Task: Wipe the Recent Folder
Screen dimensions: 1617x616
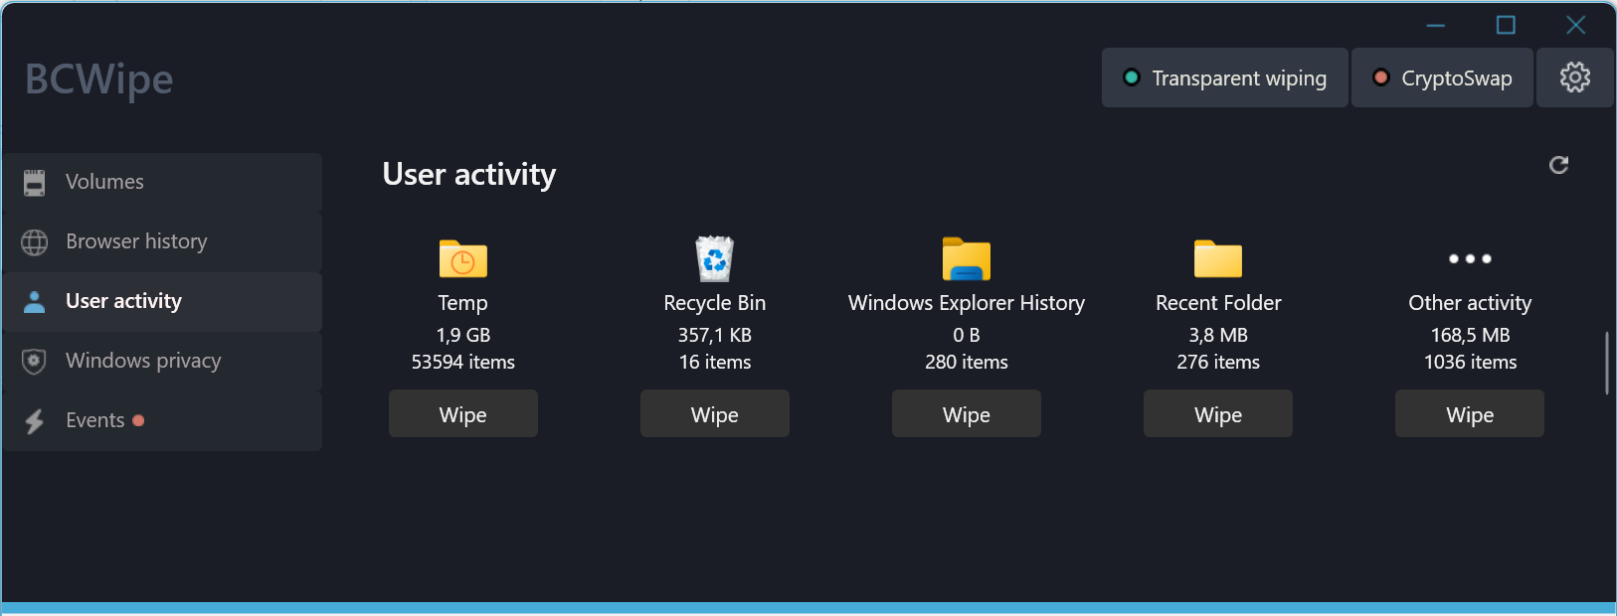Action: coord(1218,413)
